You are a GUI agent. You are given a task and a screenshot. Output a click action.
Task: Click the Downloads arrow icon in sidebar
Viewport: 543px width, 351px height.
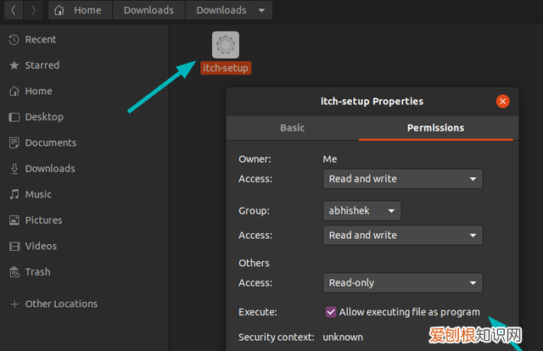[14, 169]
